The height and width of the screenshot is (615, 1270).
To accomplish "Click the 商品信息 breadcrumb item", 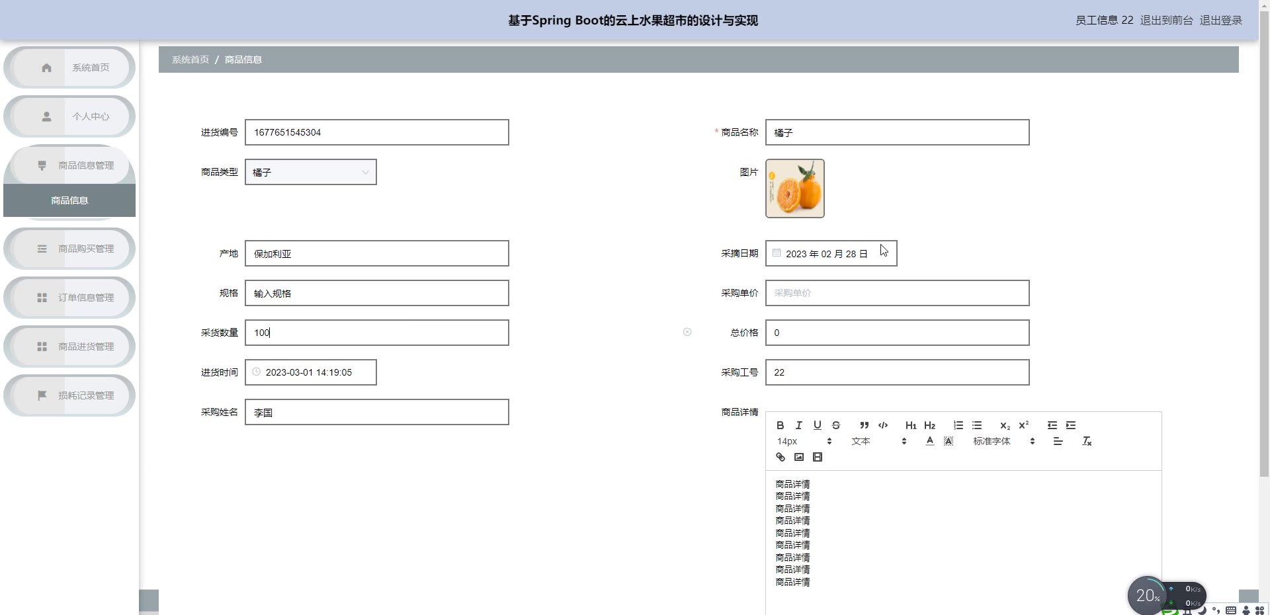I will (243, 60).
